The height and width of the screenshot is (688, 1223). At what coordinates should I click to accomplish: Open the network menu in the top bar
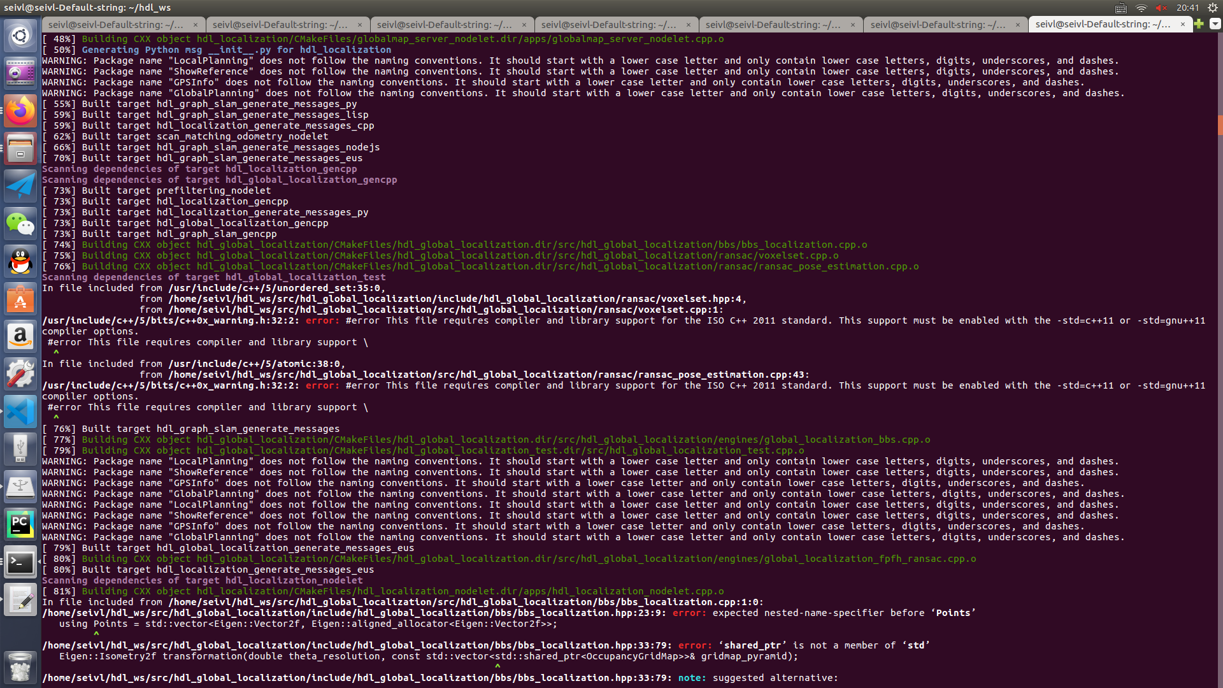[x=1141, y=8]
